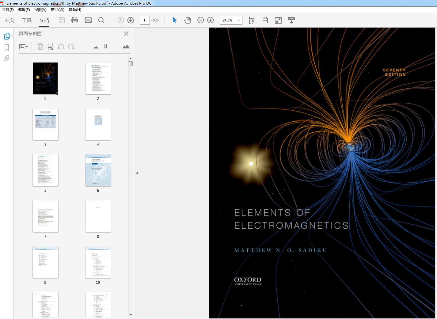Click Fit width scrolling icon

click(x=252, y=20)
